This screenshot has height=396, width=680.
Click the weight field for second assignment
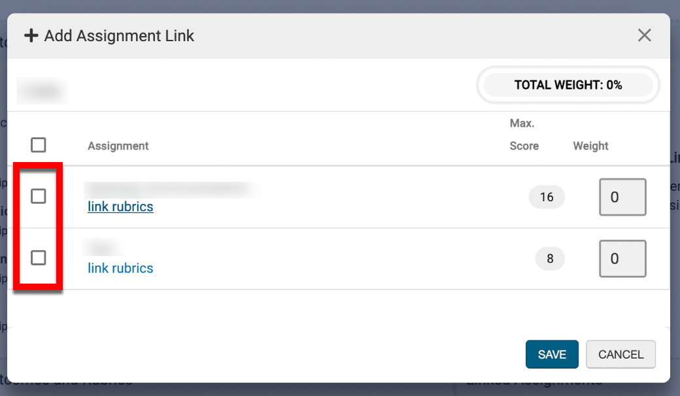(x=622, y=259)
